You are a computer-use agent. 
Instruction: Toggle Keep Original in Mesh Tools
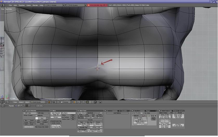coord(86,126)
